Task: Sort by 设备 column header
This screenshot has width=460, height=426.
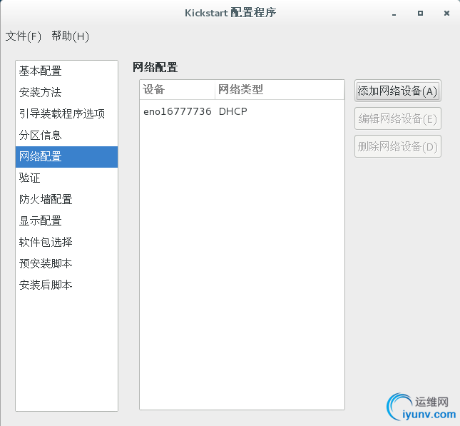Action: 177,89
